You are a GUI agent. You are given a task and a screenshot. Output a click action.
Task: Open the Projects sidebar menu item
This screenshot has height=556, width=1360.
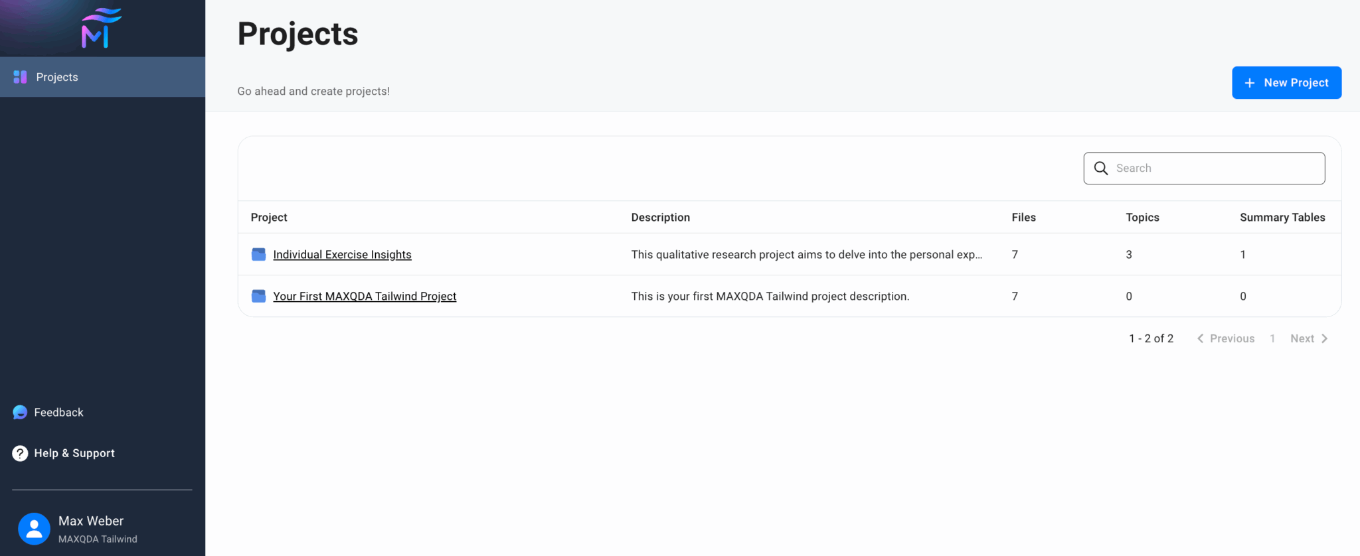pyautogui.click(x=57, y=77)
